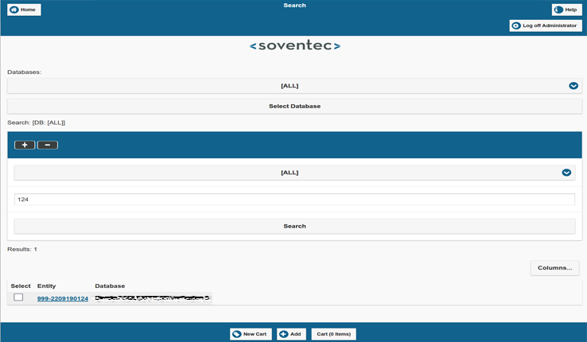The image size is (587, 342).
Task: Run the Search button
Action: point(294,226)
